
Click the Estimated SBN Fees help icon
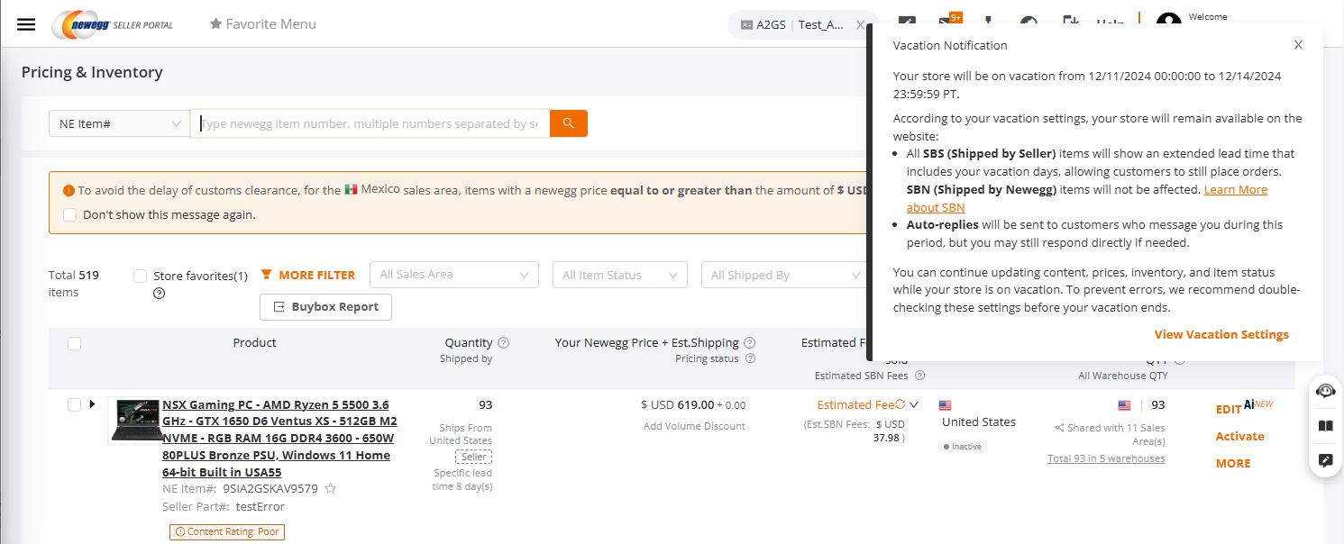(919, 375)
